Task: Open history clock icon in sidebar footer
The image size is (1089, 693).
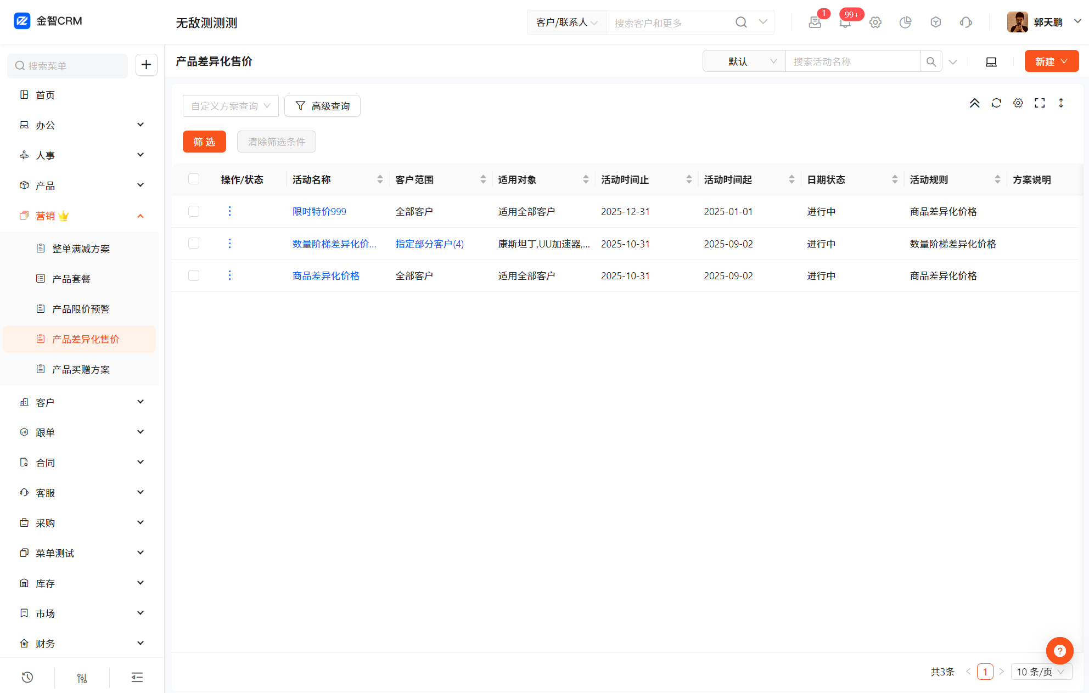Action: point(27,678)
